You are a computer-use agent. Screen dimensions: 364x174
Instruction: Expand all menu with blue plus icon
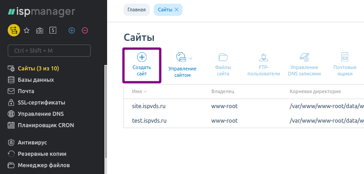pyautogui.click(x=72, y=30)
